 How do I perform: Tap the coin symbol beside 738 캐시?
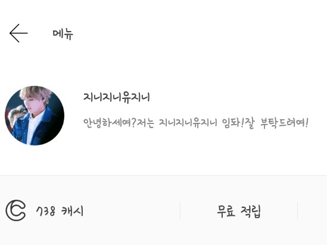tap(15, 210)
